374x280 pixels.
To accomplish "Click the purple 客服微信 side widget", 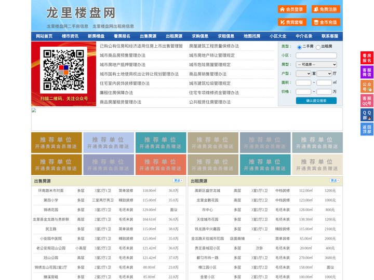I will coord(367,72).
